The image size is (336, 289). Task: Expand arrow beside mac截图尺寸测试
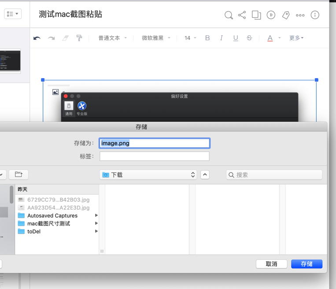pyautogui.click(x=96, y=223)
